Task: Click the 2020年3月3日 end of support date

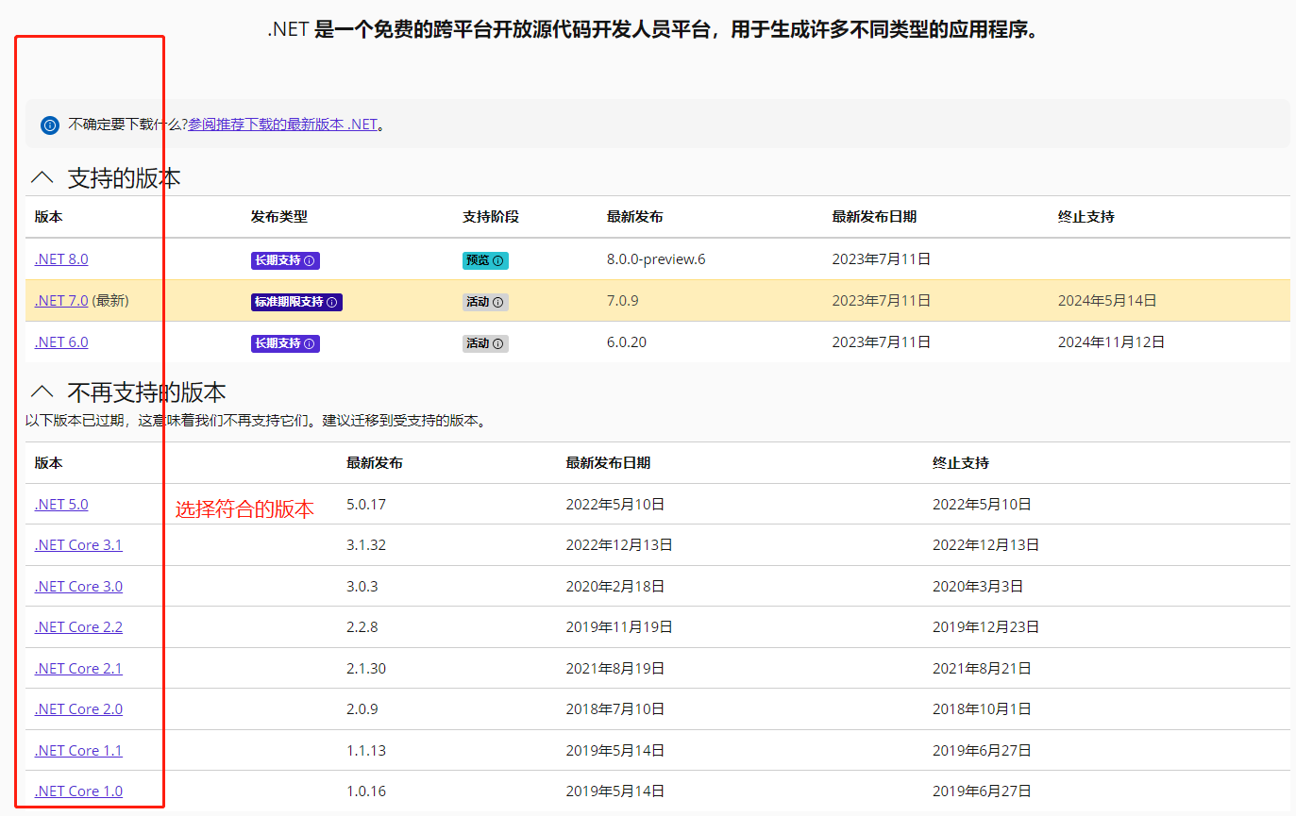Action: (x=978, y=587)
